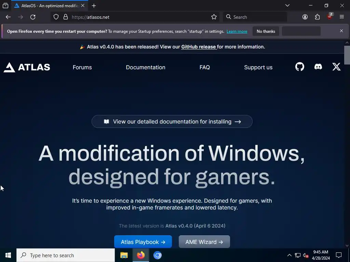
Task: Click the Firefox taskbar icon
Action: pyautogui.click(x=140, y=255)
